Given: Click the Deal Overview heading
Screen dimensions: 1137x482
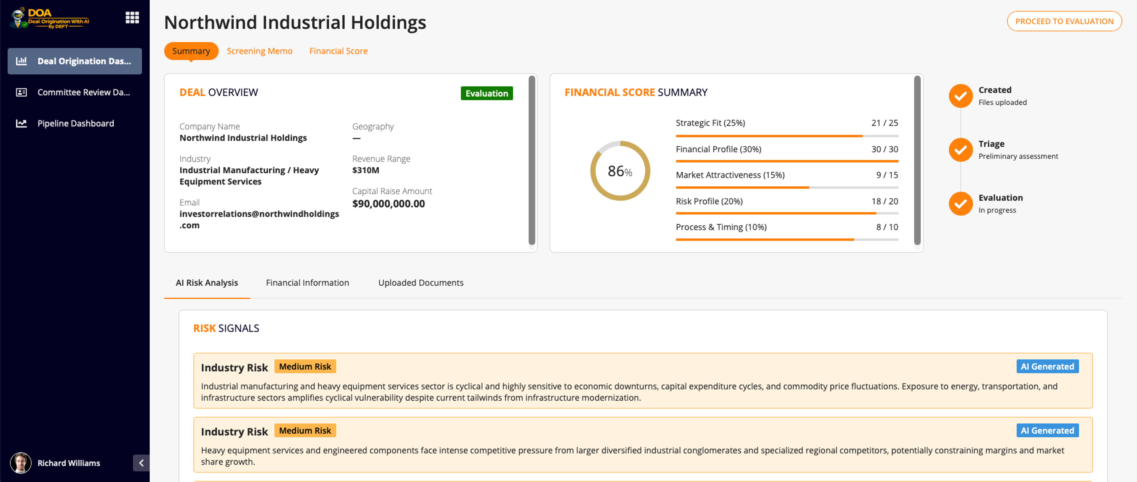Looking at the screenshot, I should click(x=219, y=92).
